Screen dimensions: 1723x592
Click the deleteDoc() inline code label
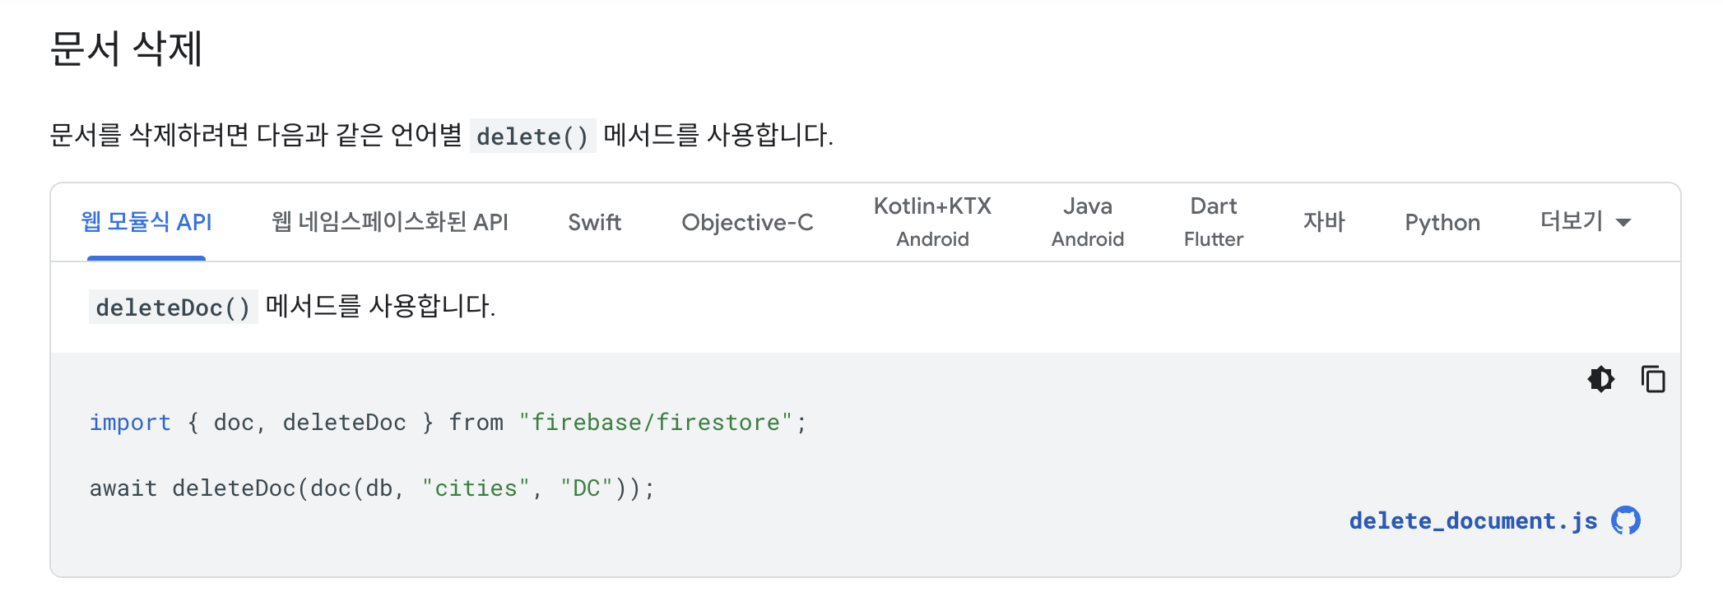click(x=173, y=307)
